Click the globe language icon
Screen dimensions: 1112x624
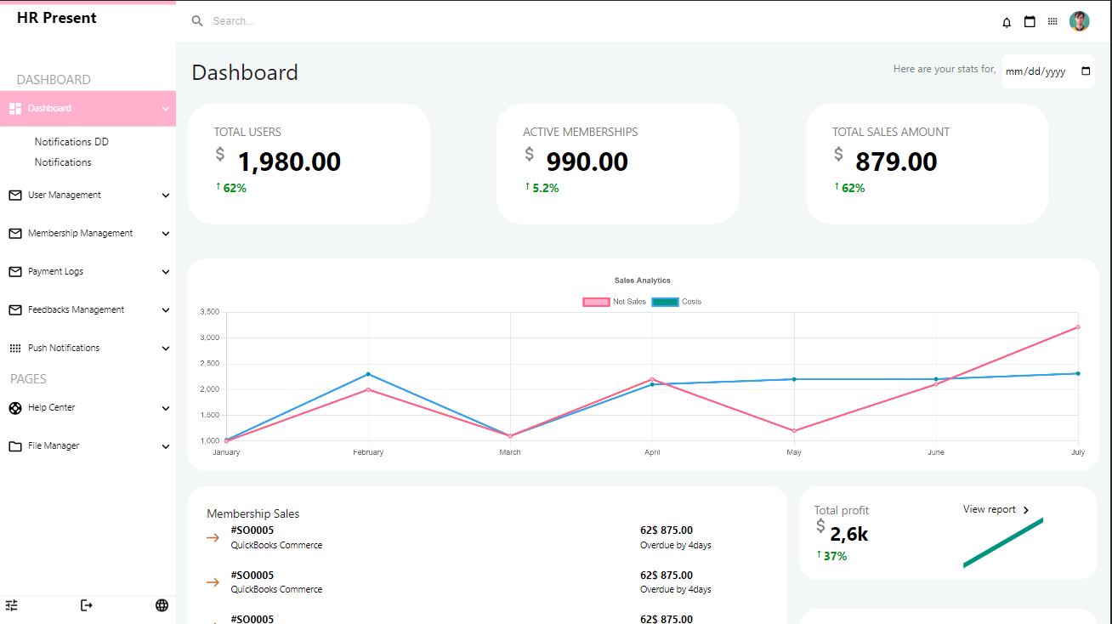coord(162,605)
